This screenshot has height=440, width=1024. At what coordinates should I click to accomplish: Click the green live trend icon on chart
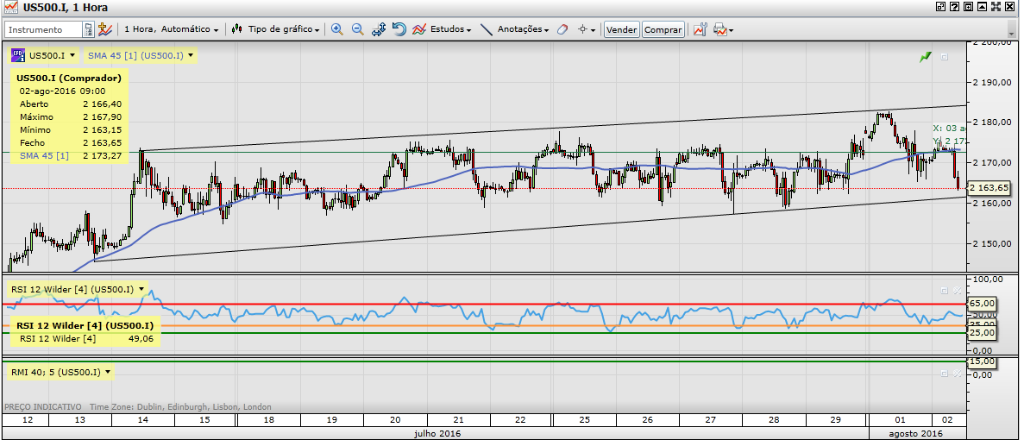[x=926, y=57]
